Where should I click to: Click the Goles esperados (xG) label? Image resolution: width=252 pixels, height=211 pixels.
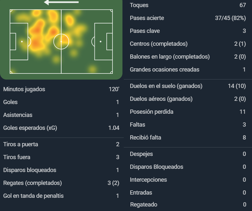coord(30,128)
